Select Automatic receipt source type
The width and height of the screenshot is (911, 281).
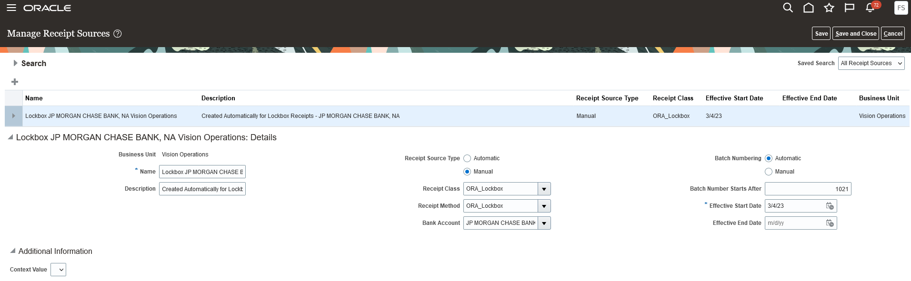point(467,158)
